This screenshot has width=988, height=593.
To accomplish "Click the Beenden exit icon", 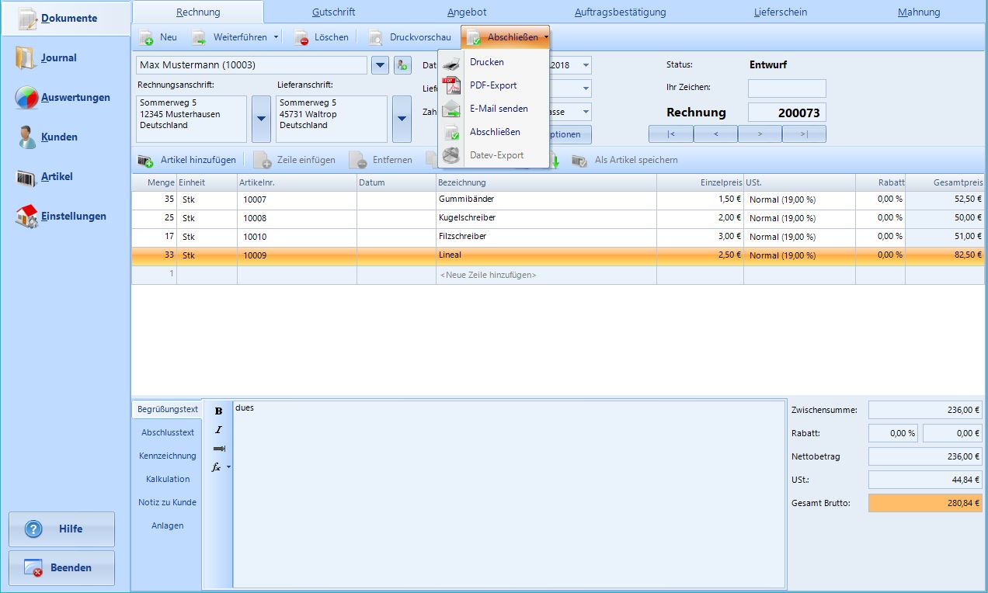I will 33,568.
